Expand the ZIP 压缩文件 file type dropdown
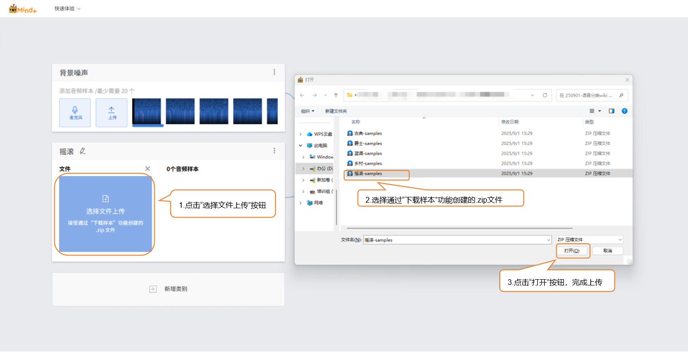Viewport: 688px width, 355px height. pos(589,240)
